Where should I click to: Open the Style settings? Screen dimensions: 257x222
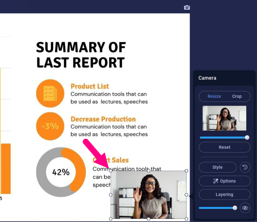pos(218,167)
